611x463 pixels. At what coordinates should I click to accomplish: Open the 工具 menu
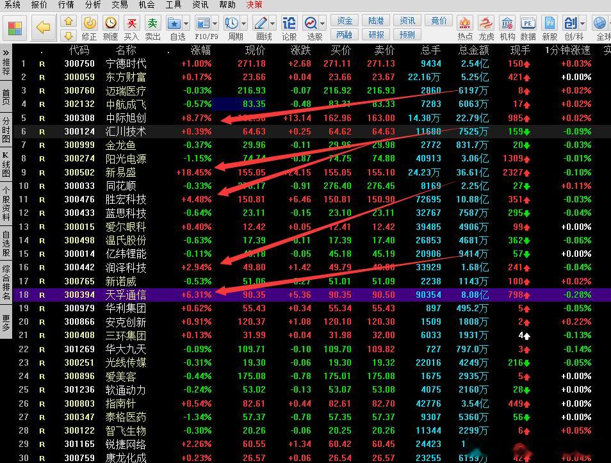click(x=173, y=4)
